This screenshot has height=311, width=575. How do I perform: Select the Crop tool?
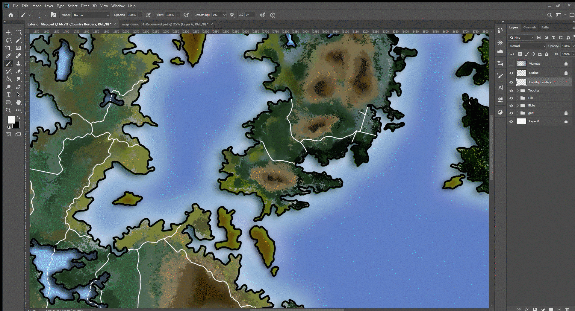point(8,48)
